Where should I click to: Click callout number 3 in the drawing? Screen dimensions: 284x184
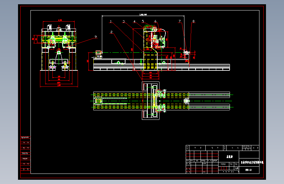tap(124, 21)
